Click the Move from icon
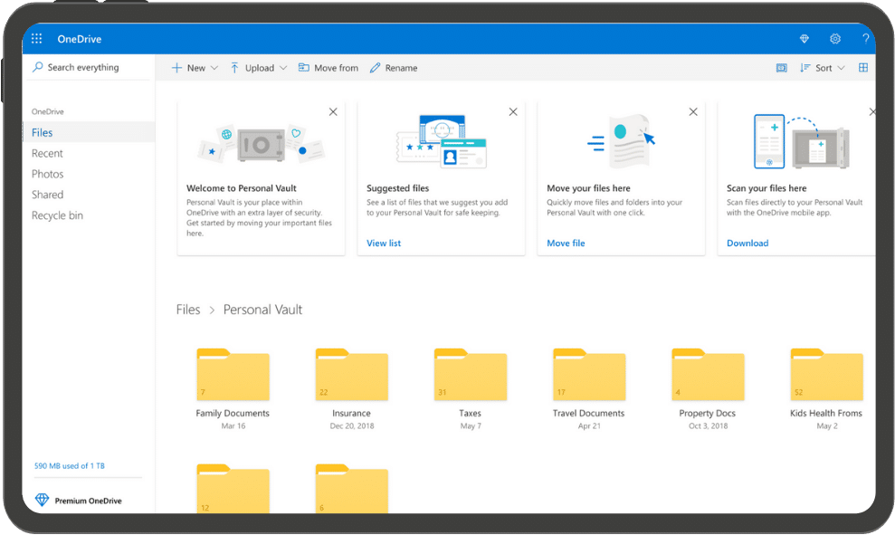Screen dimensions: 895x535 pyautogui.click(x=304, y=67)
